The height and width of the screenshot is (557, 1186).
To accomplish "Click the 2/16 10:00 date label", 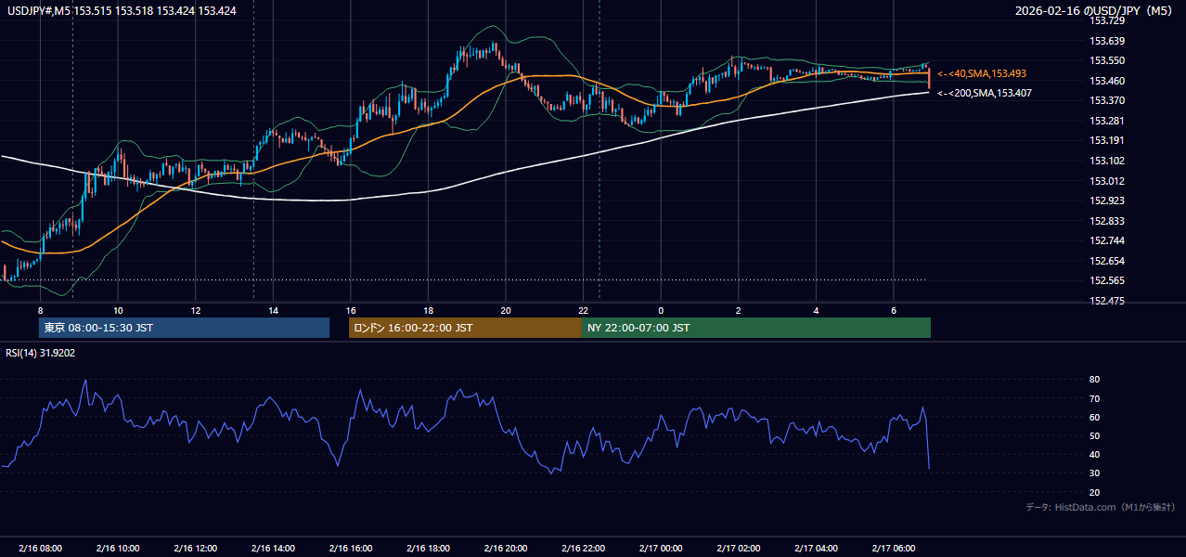I will pos(118,548).
